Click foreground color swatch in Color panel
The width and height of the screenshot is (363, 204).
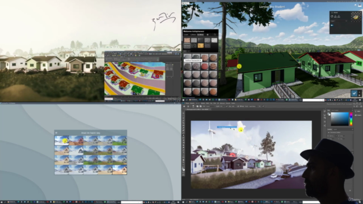[328, 114]
